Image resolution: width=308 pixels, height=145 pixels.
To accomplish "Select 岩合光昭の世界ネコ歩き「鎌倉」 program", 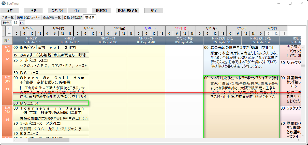I will 241,60.
